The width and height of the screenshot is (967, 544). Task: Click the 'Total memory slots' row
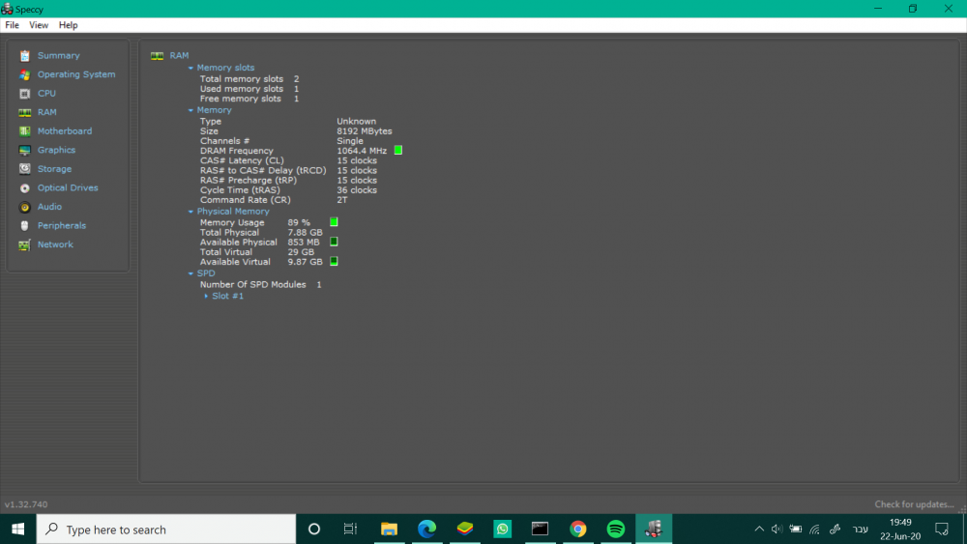249,79
